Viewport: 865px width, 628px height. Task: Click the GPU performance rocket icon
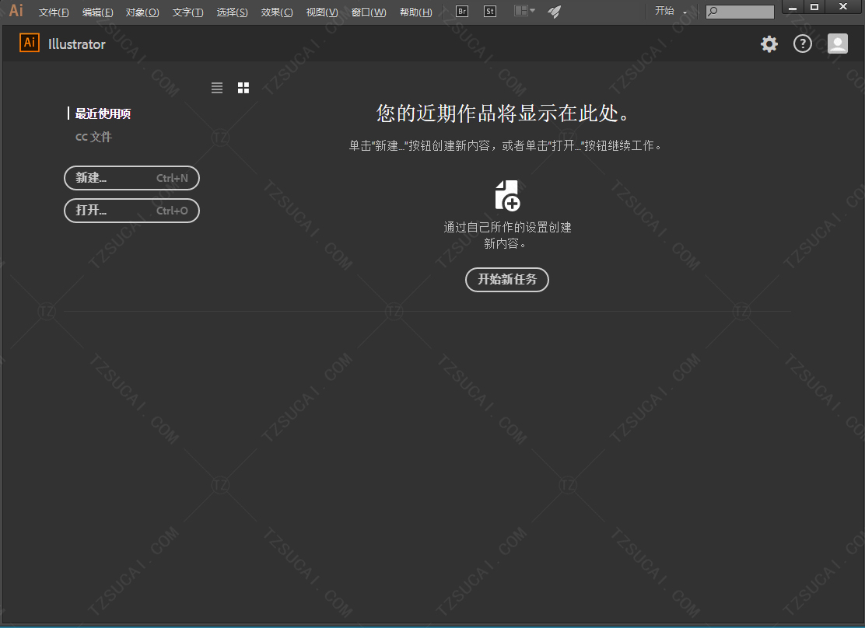click(555, 12)
